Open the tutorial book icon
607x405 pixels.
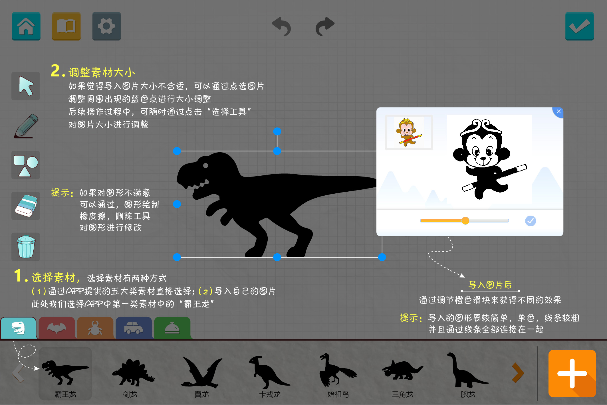66,26
